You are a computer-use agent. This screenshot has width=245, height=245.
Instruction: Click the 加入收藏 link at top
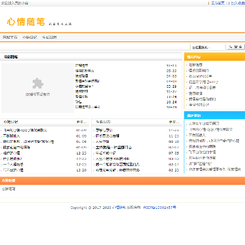click(x=238, y=3)
